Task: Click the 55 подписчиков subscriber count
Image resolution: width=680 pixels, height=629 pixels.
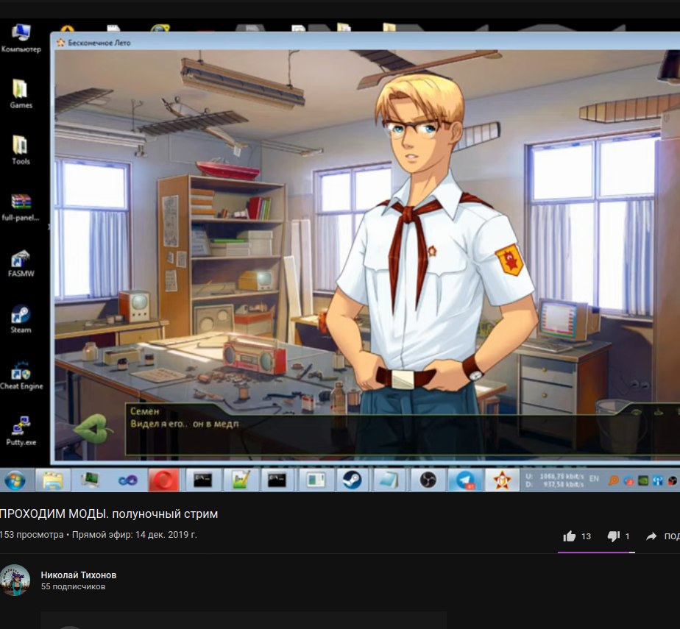Action: click(73, 586)
